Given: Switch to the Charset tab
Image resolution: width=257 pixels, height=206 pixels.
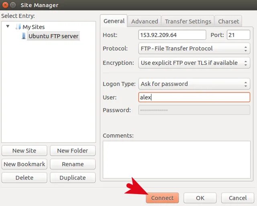Looking at the screenshot, I should click(228, 21).
